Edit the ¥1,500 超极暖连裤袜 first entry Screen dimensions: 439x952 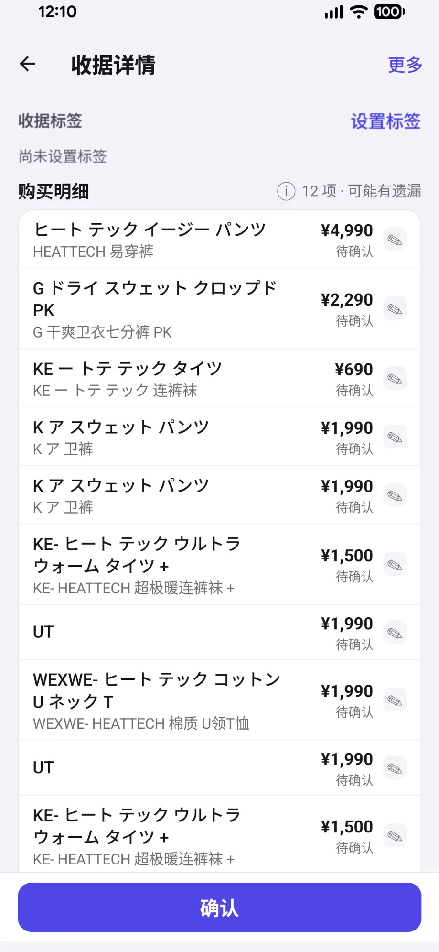[395, 565]
